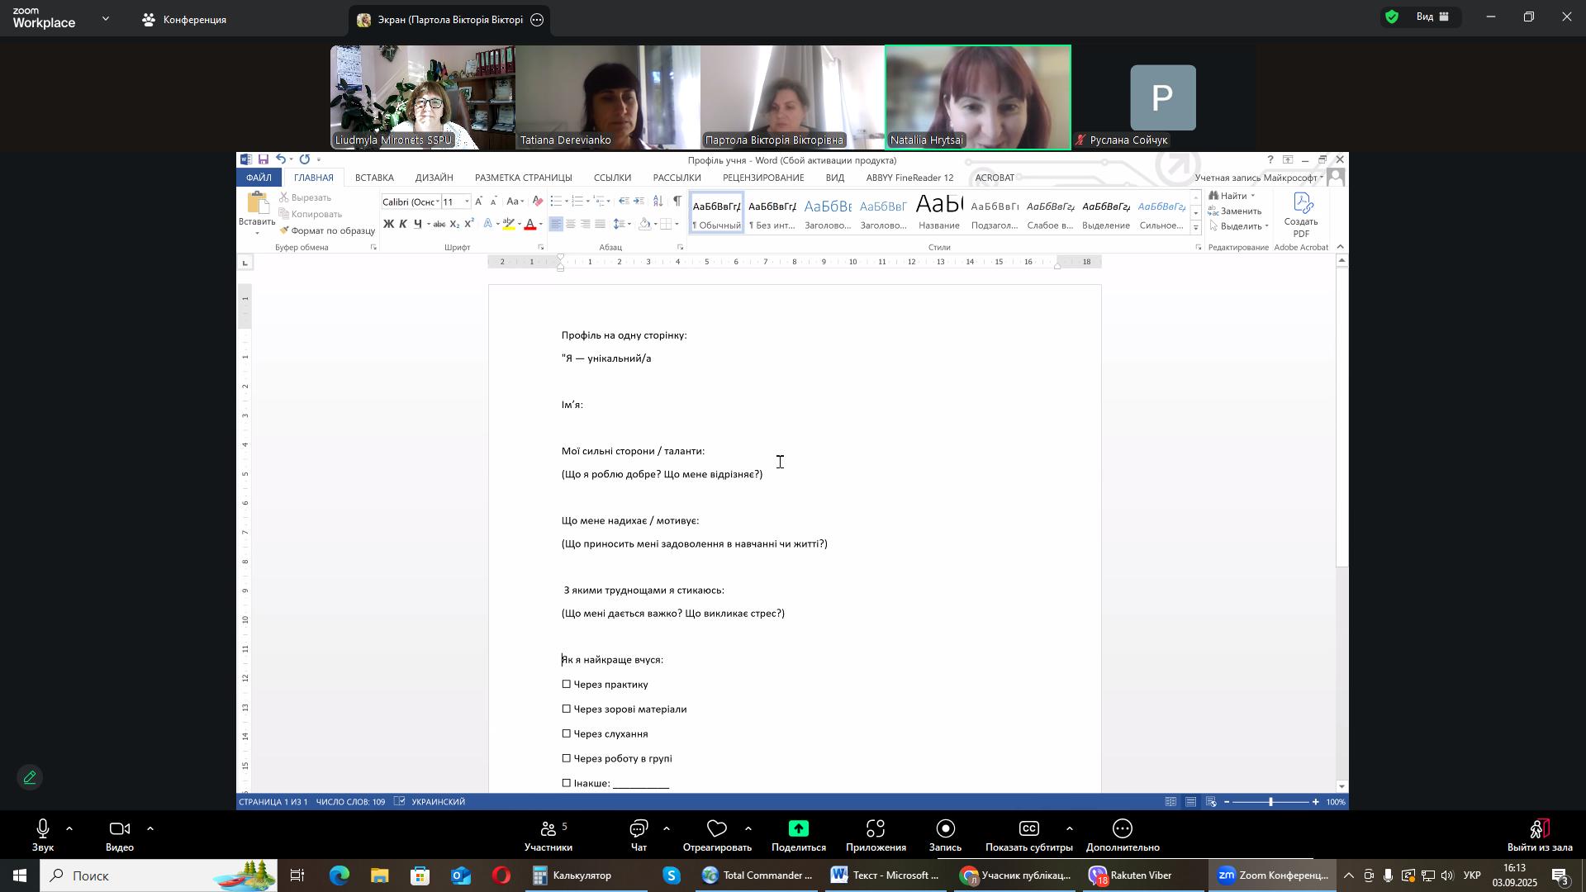This screenshot has height=892, width=1586.
Task: Toggle the microphone Sound button
Action: point(42,830)
